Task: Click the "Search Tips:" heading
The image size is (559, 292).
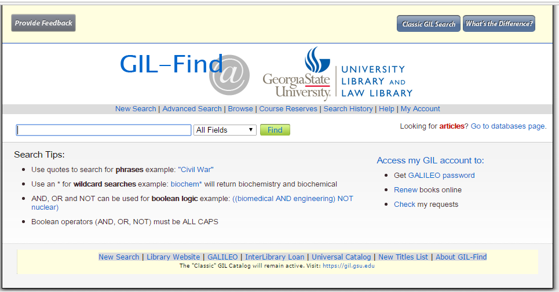Action: coord(39,155)
